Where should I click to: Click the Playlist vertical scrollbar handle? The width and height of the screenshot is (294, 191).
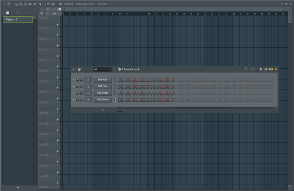(x=290, y=19)
